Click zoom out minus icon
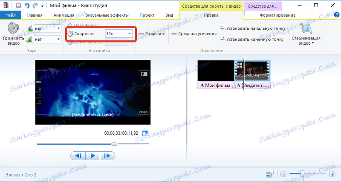The height and width of the screenshot is (182, 341). 283,174
